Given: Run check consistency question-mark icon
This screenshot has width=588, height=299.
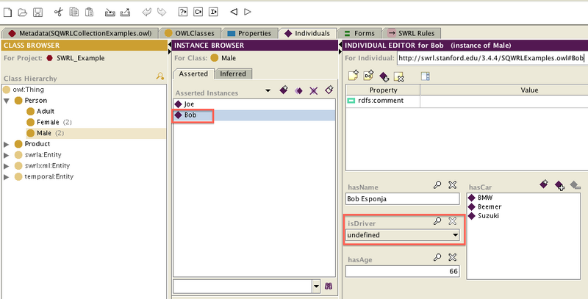Looking at the screenshot, I should click(x=182, y=12).
